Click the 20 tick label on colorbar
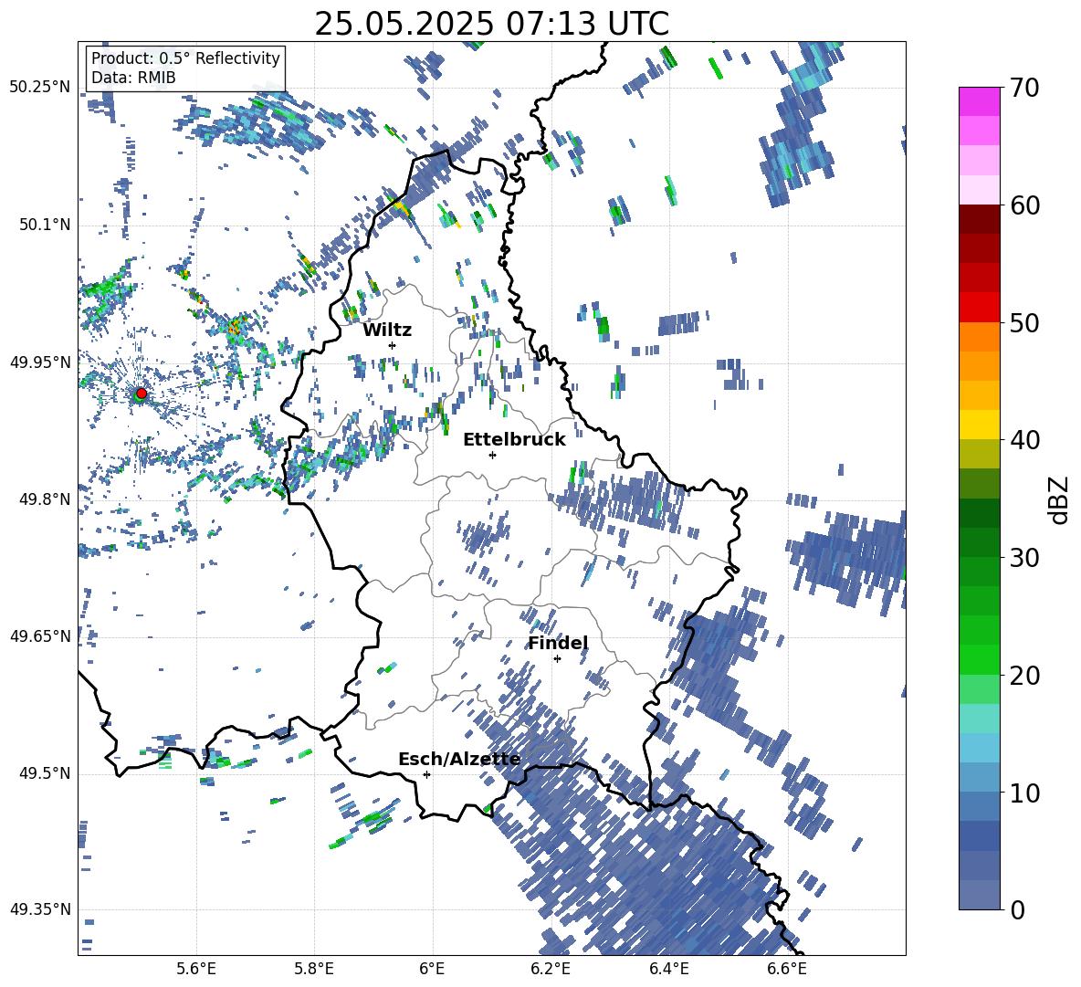Screen dimensions: 1081x987 point(1024,676)
